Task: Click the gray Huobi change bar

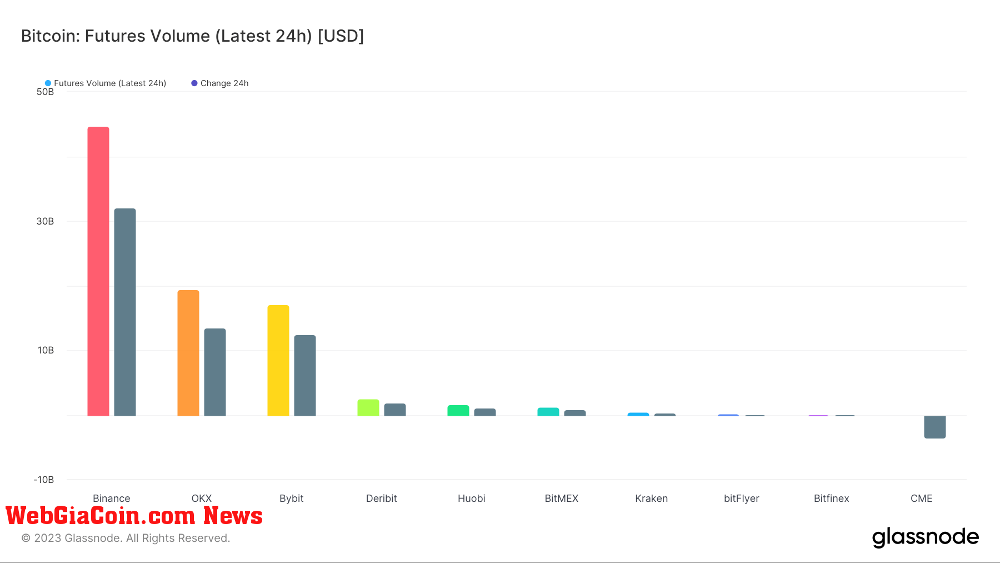Action: coord(485,412)
